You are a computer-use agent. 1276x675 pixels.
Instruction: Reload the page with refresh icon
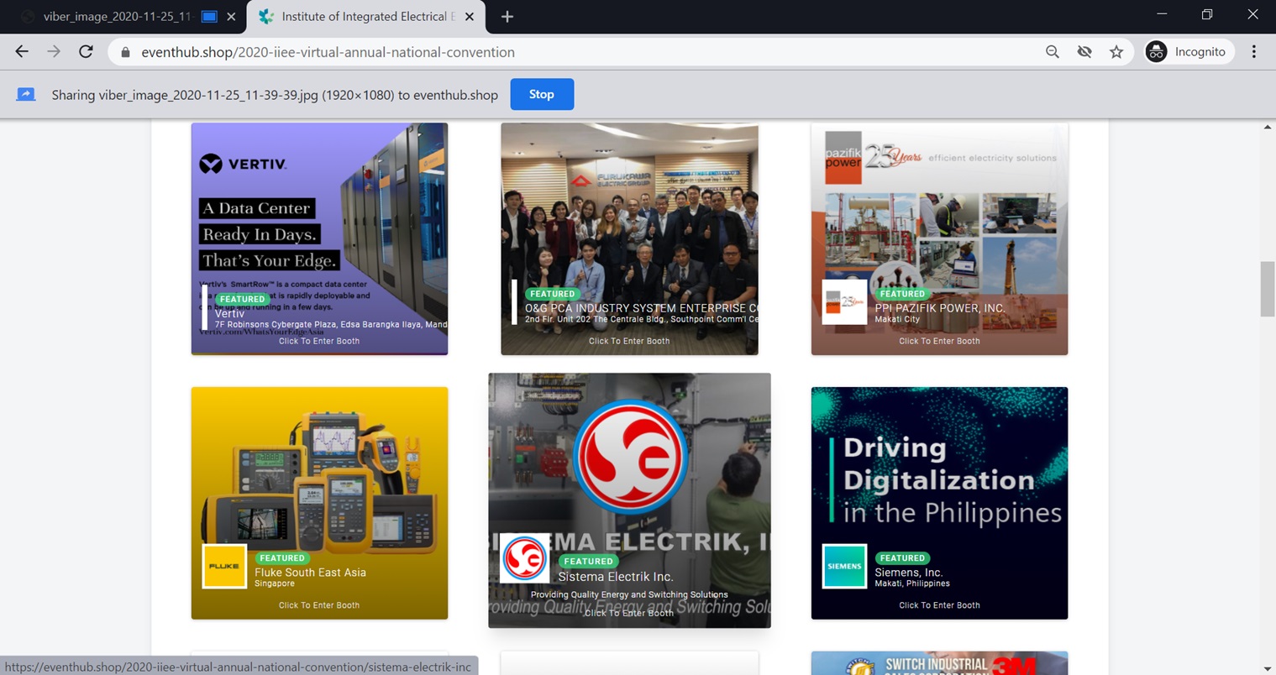(86, 52)
